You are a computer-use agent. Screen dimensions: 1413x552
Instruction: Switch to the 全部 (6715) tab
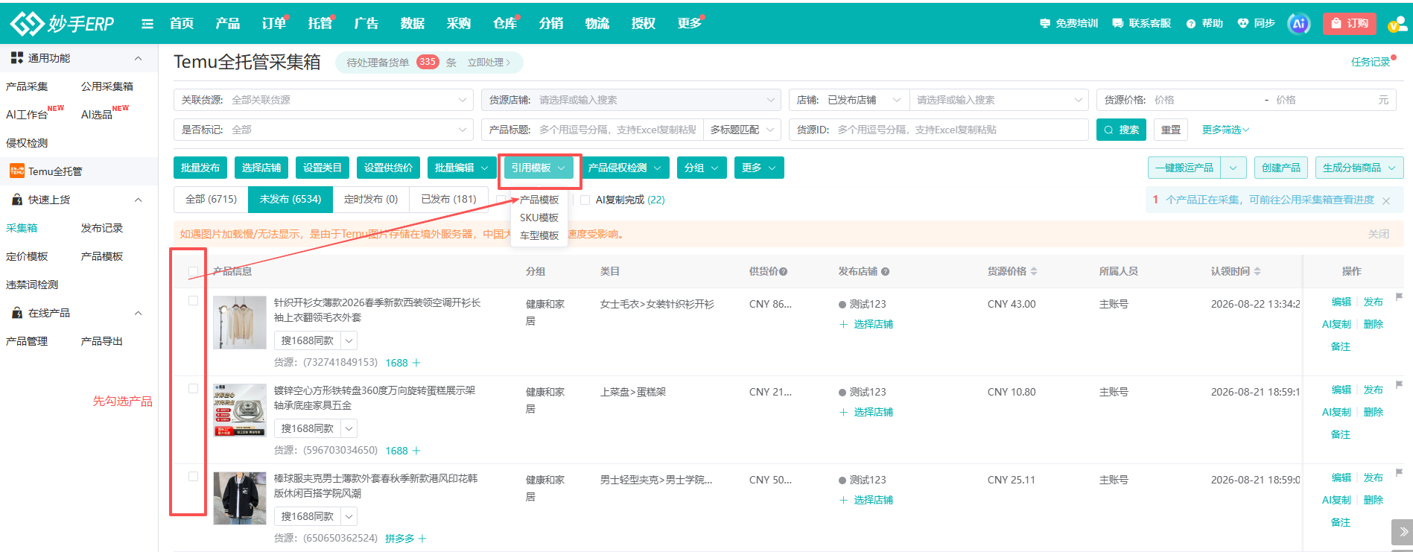[x=211, y=200]
